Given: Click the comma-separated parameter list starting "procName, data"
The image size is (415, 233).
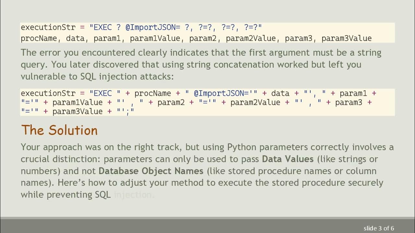Looking at the screenshot, I should [x=196, y=39].
